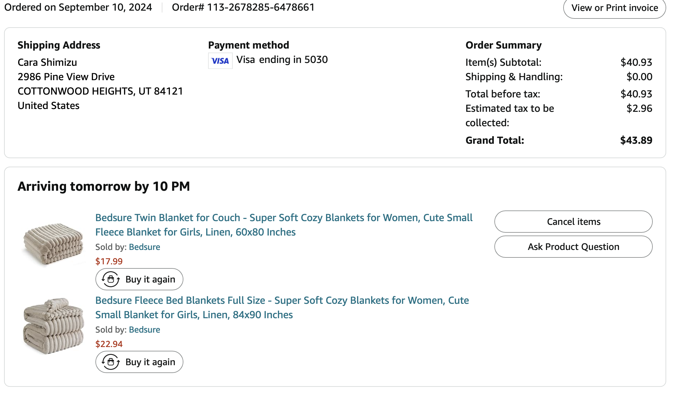674x394 pixels.
Task: Click Buy it again label under $22.94 item
Action: [150, 362]
